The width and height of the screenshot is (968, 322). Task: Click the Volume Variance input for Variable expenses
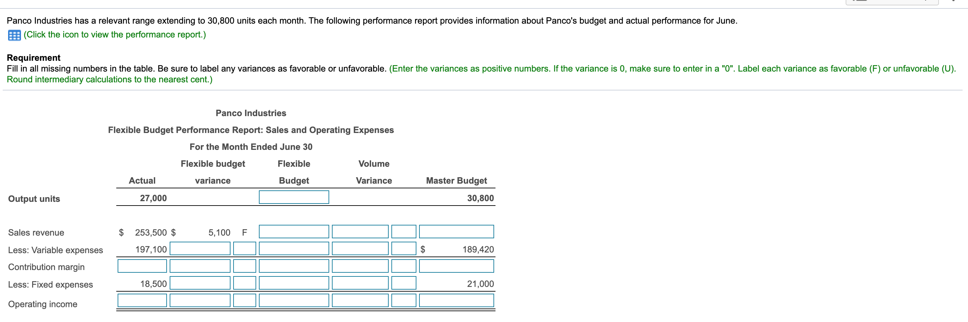point(360,248)
